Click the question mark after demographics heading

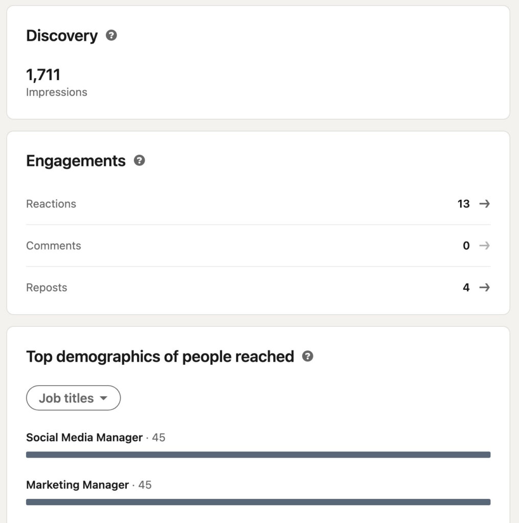click(307, 357)
